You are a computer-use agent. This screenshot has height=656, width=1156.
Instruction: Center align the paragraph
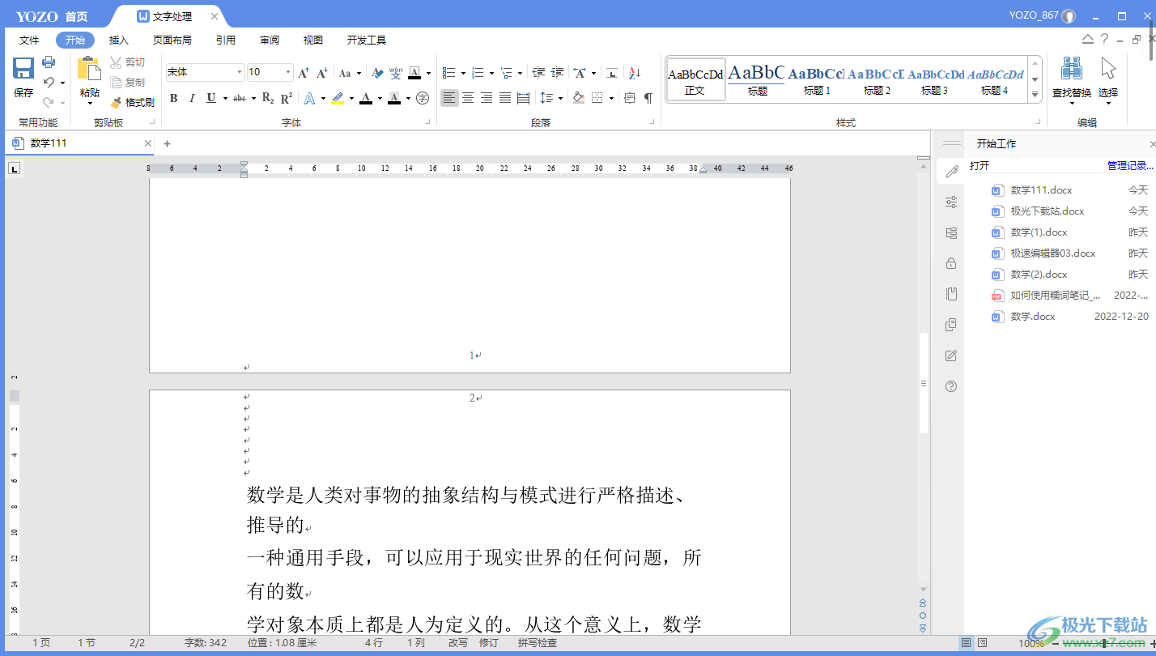tap(468, 98)
